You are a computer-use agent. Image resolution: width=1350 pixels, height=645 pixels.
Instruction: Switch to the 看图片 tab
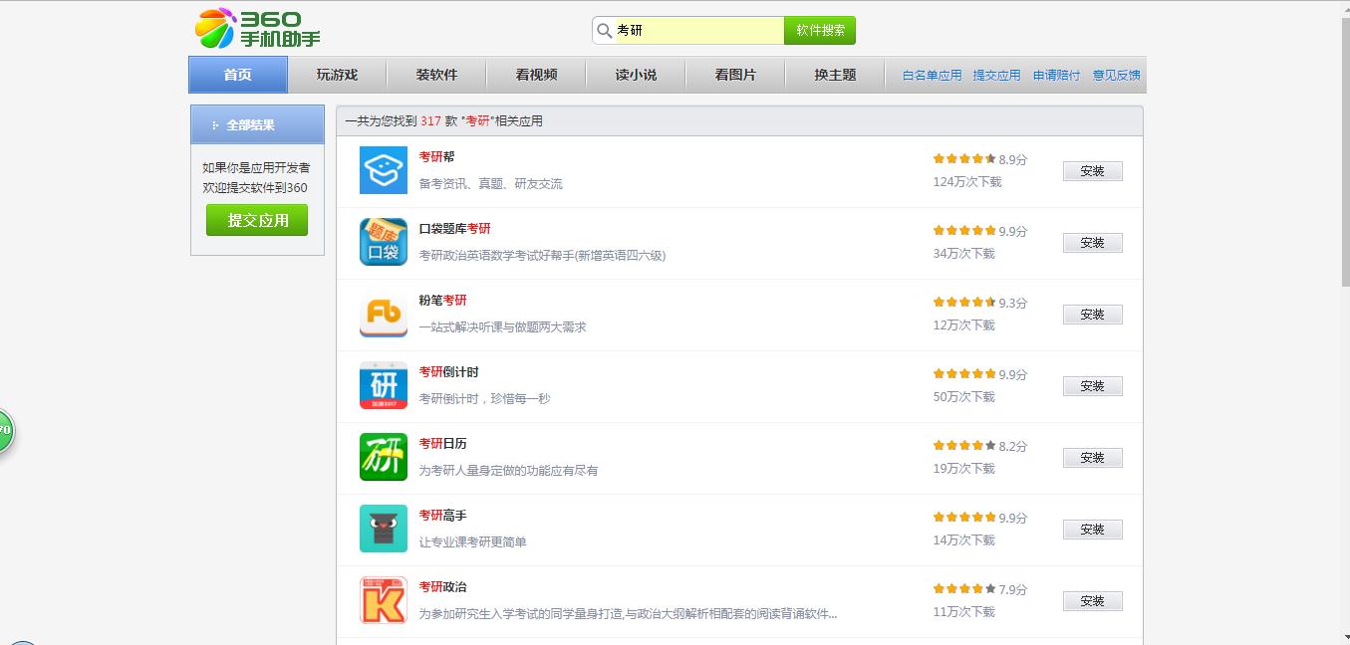(735, 75)
